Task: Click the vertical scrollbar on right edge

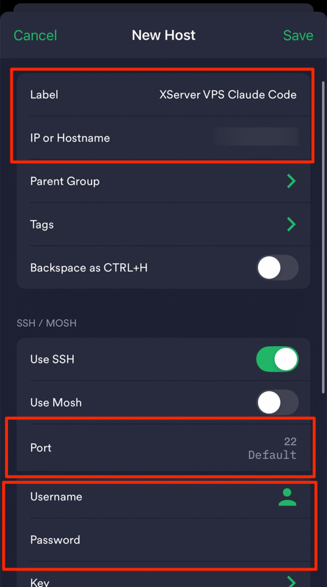Action: click(x=324, y=237)
